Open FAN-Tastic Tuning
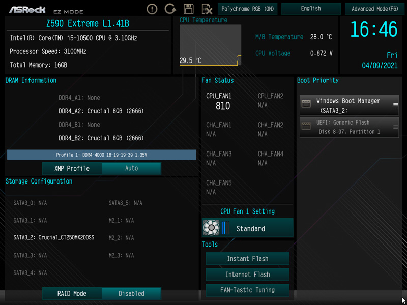This screenshot has width=407, height=305. point(248,290)
